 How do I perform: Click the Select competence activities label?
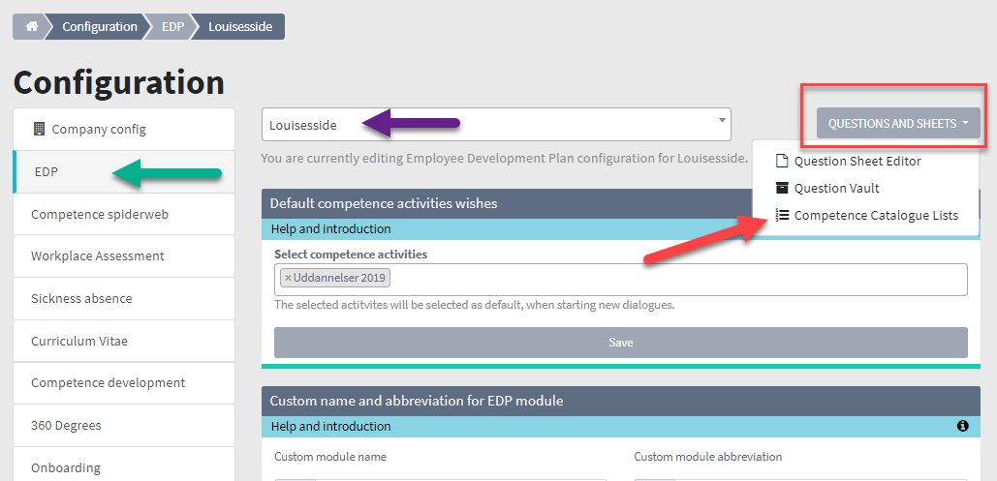351,255
